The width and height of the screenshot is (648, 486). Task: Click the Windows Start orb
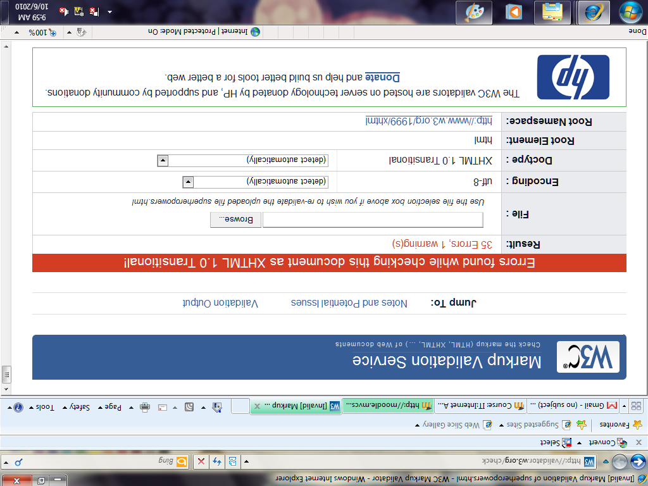coord(630,12)
